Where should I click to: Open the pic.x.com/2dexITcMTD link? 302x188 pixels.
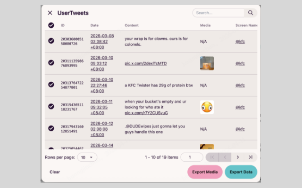coord(146,63)
